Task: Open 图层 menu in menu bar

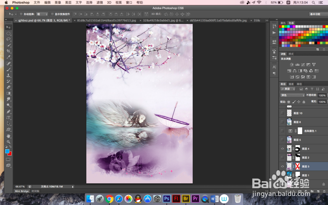Action: (68, 3)
